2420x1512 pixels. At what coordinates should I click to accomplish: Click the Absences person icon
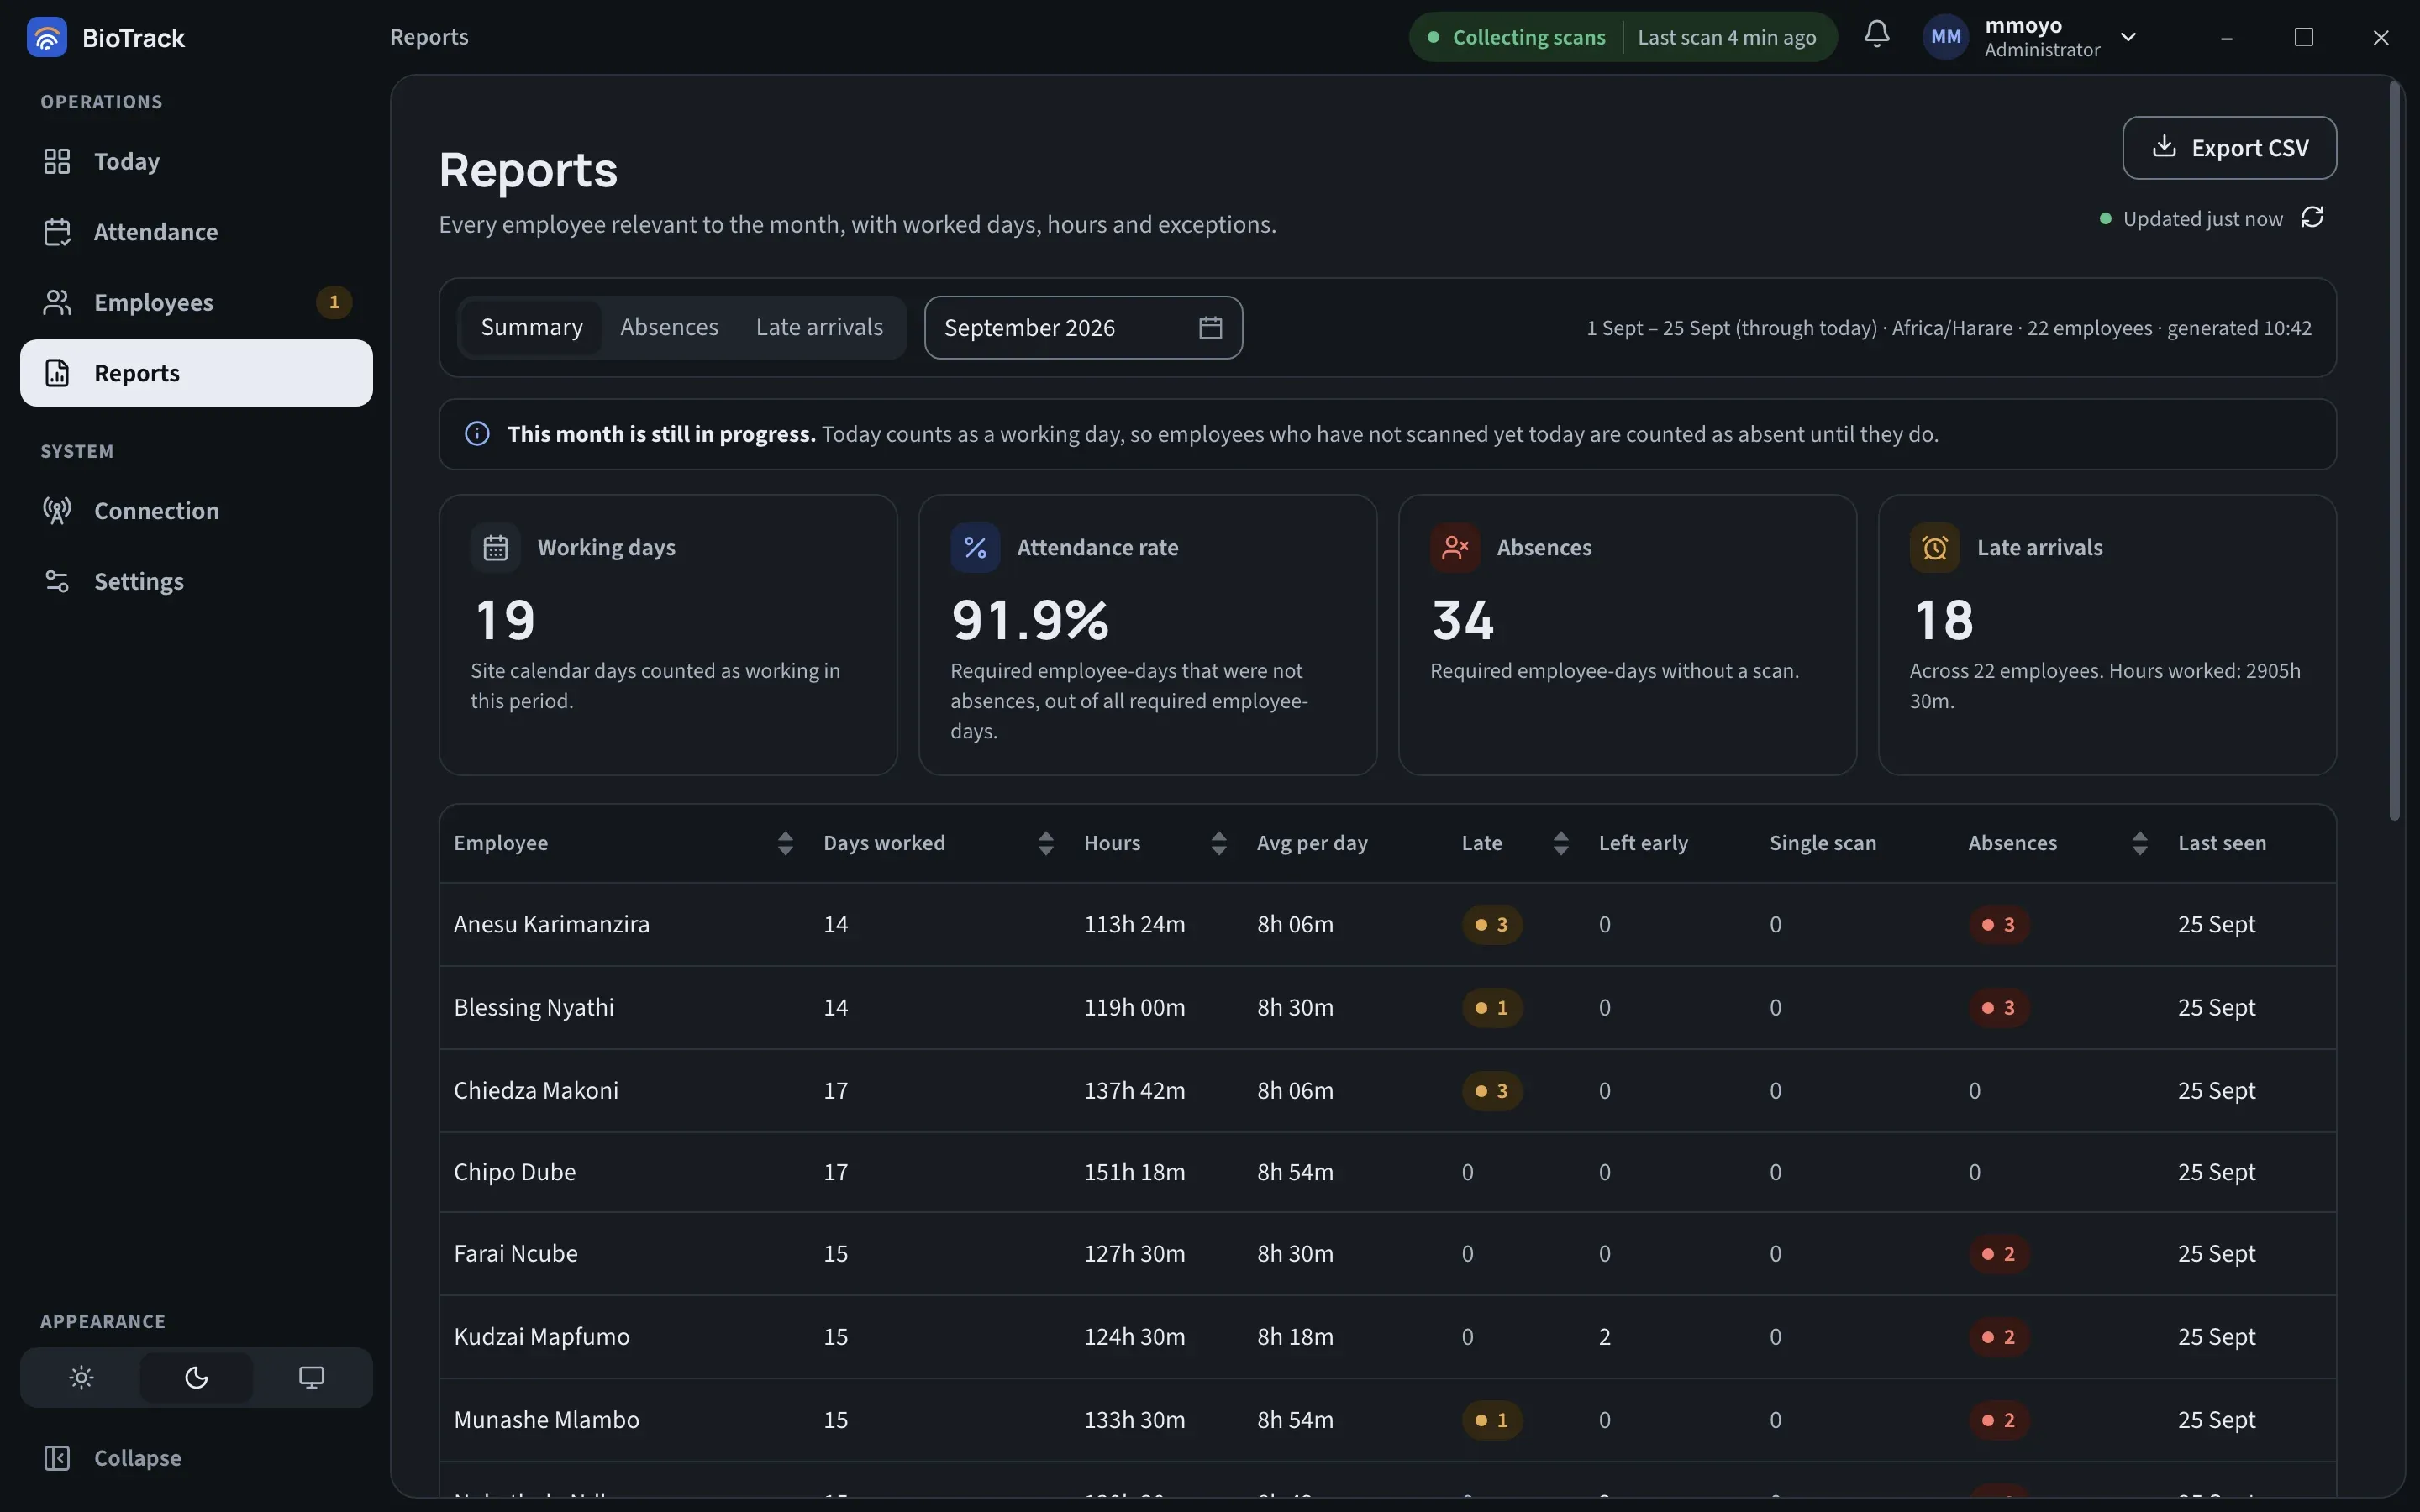1455,548
